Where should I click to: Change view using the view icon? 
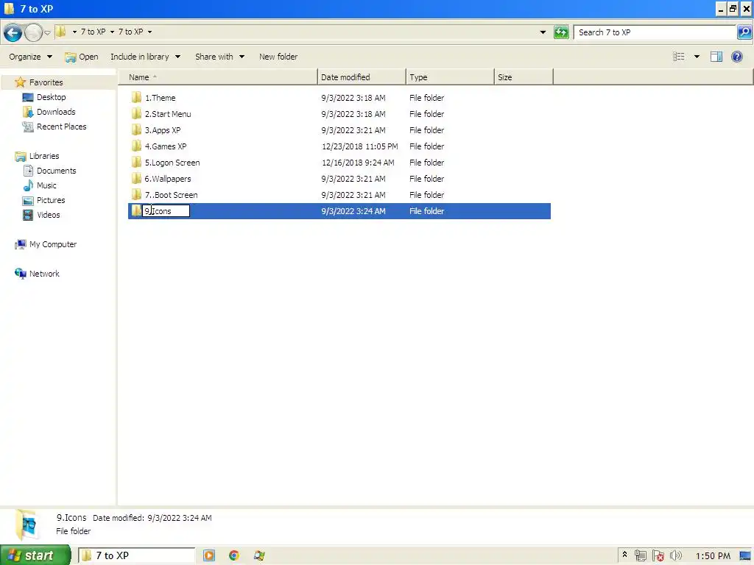pyautogui.click(x=678, y=57)
